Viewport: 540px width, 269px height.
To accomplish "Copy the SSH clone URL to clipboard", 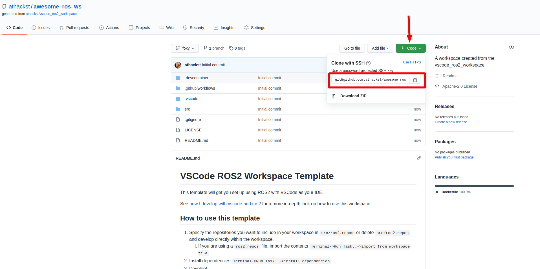I will click(x=415, y=80).
